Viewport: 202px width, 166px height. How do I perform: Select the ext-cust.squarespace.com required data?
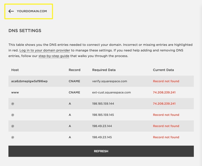tap(111, 92)
